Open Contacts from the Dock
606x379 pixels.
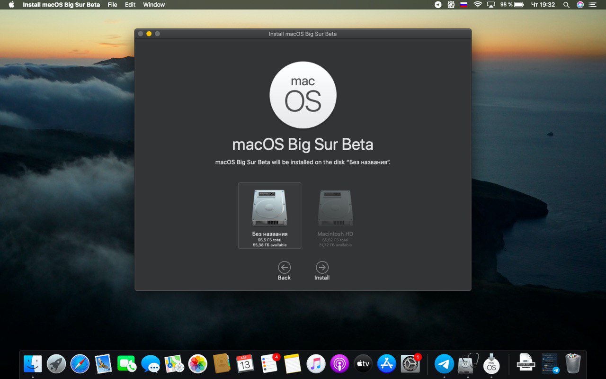coord(222,364)
